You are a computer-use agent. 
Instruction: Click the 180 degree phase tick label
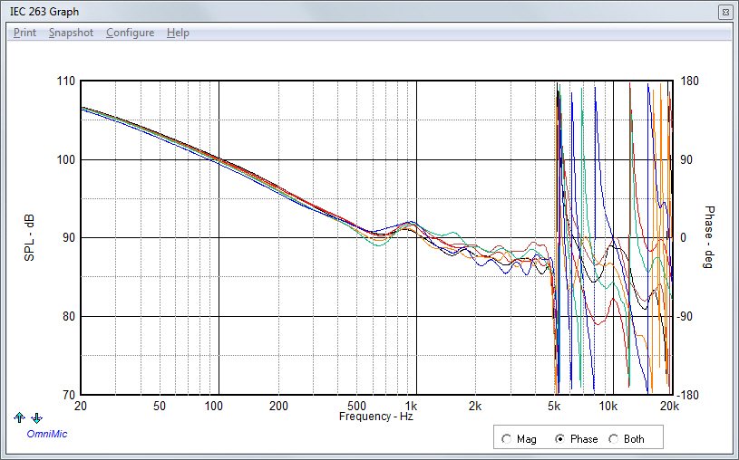689,81
